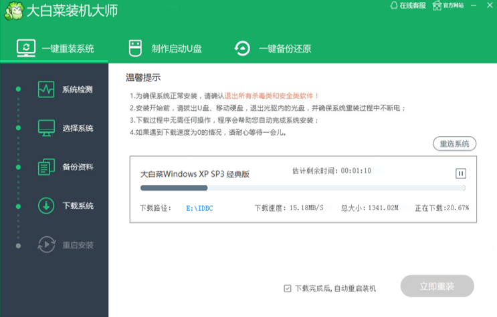
Task: Click the 重启安装 restart icon in sidebar
Action: tap(46, 244)
